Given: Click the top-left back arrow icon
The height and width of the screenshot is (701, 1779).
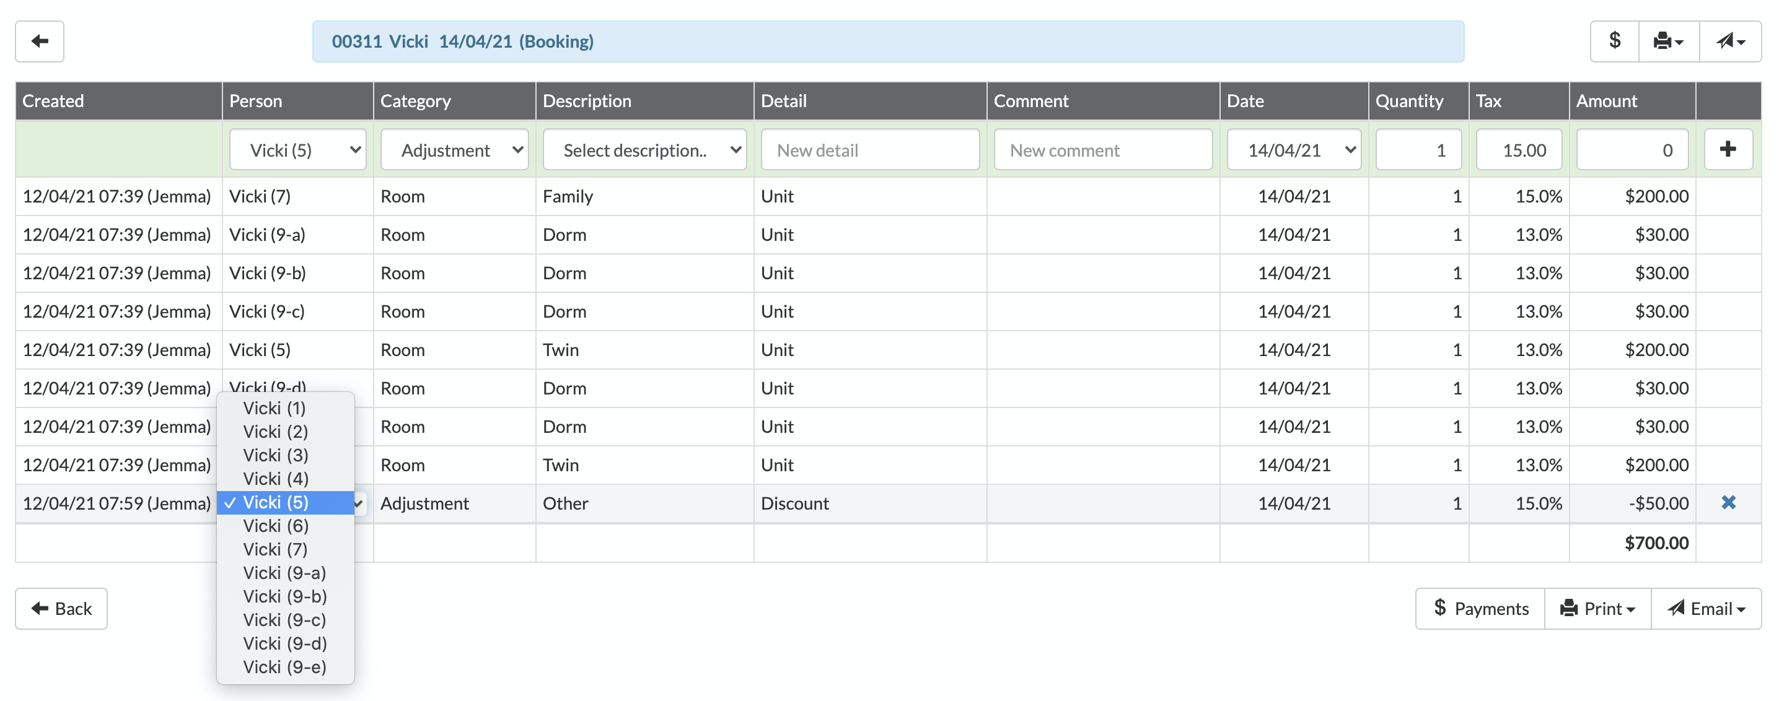Looking at the screenshot, I should pyautogui.click(x=40, y=41).
